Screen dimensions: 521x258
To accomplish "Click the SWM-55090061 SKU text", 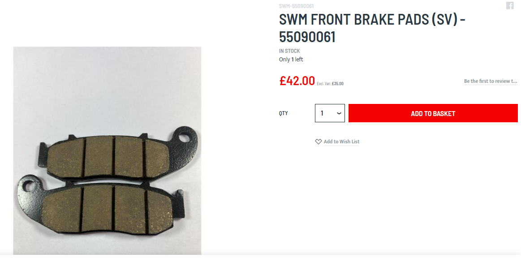I will pyautogui.click(x=297, y=6).
